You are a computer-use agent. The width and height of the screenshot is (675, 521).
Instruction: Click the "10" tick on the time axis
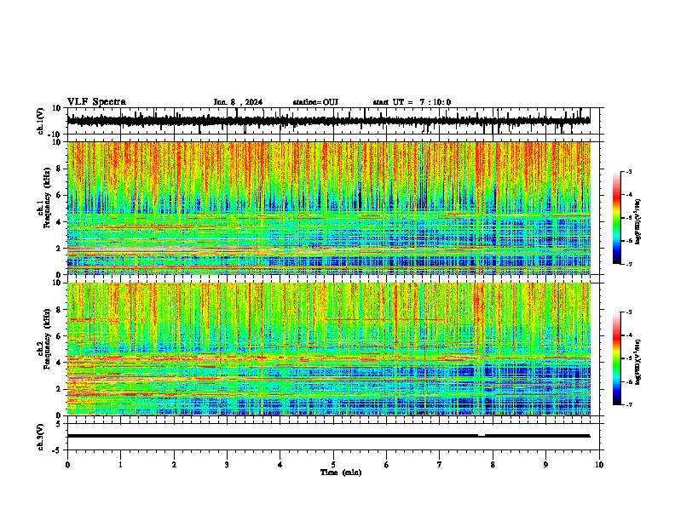[599, 465]
